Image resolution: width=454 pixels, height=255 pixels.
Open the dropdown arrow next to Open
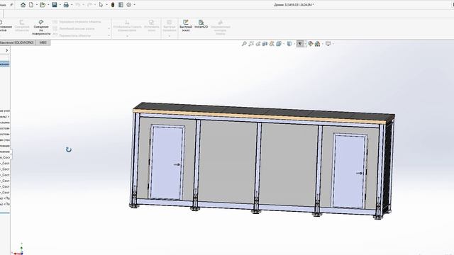tap(48, 5)
